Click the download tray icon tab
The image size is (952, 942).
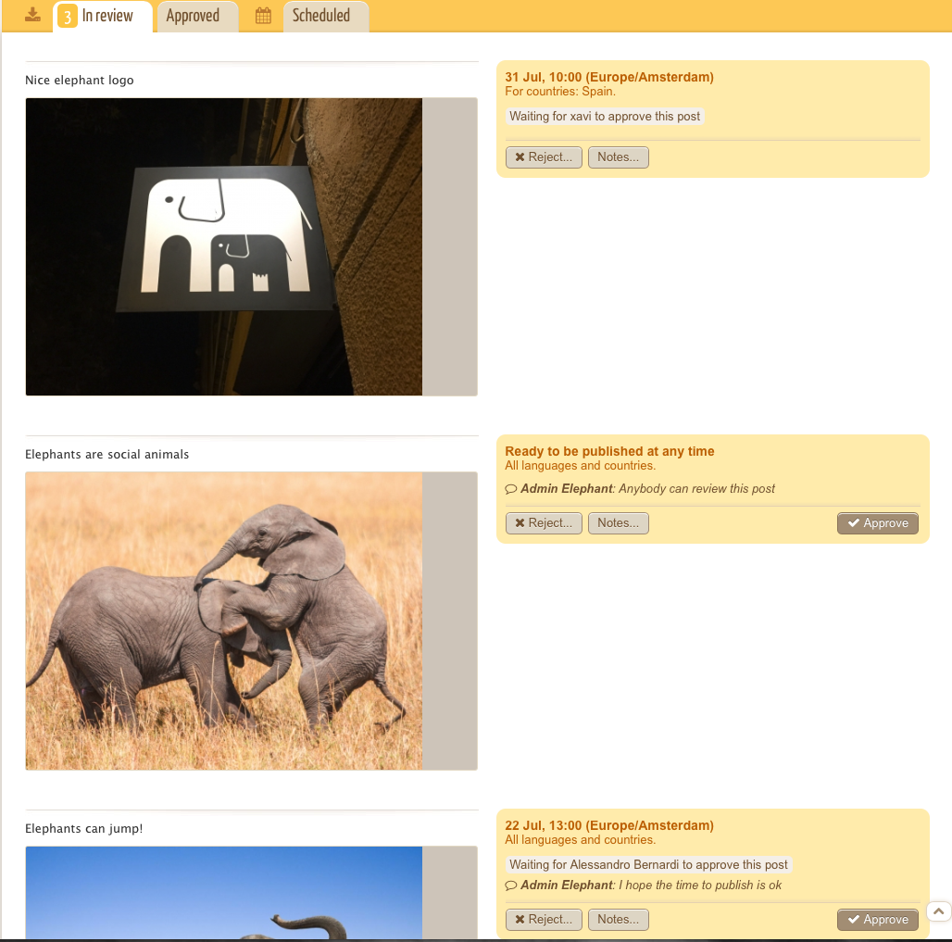pos(32,15)
